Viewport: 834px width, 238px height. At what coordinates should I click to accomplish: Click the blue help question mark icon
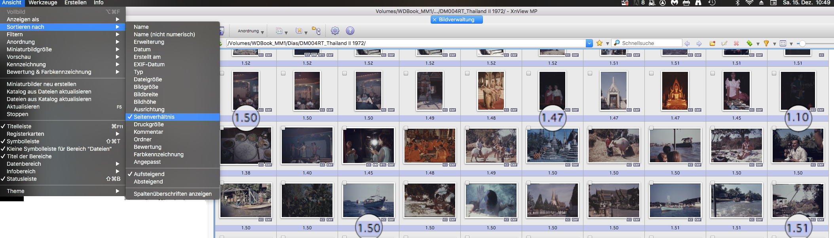point(350,31)
